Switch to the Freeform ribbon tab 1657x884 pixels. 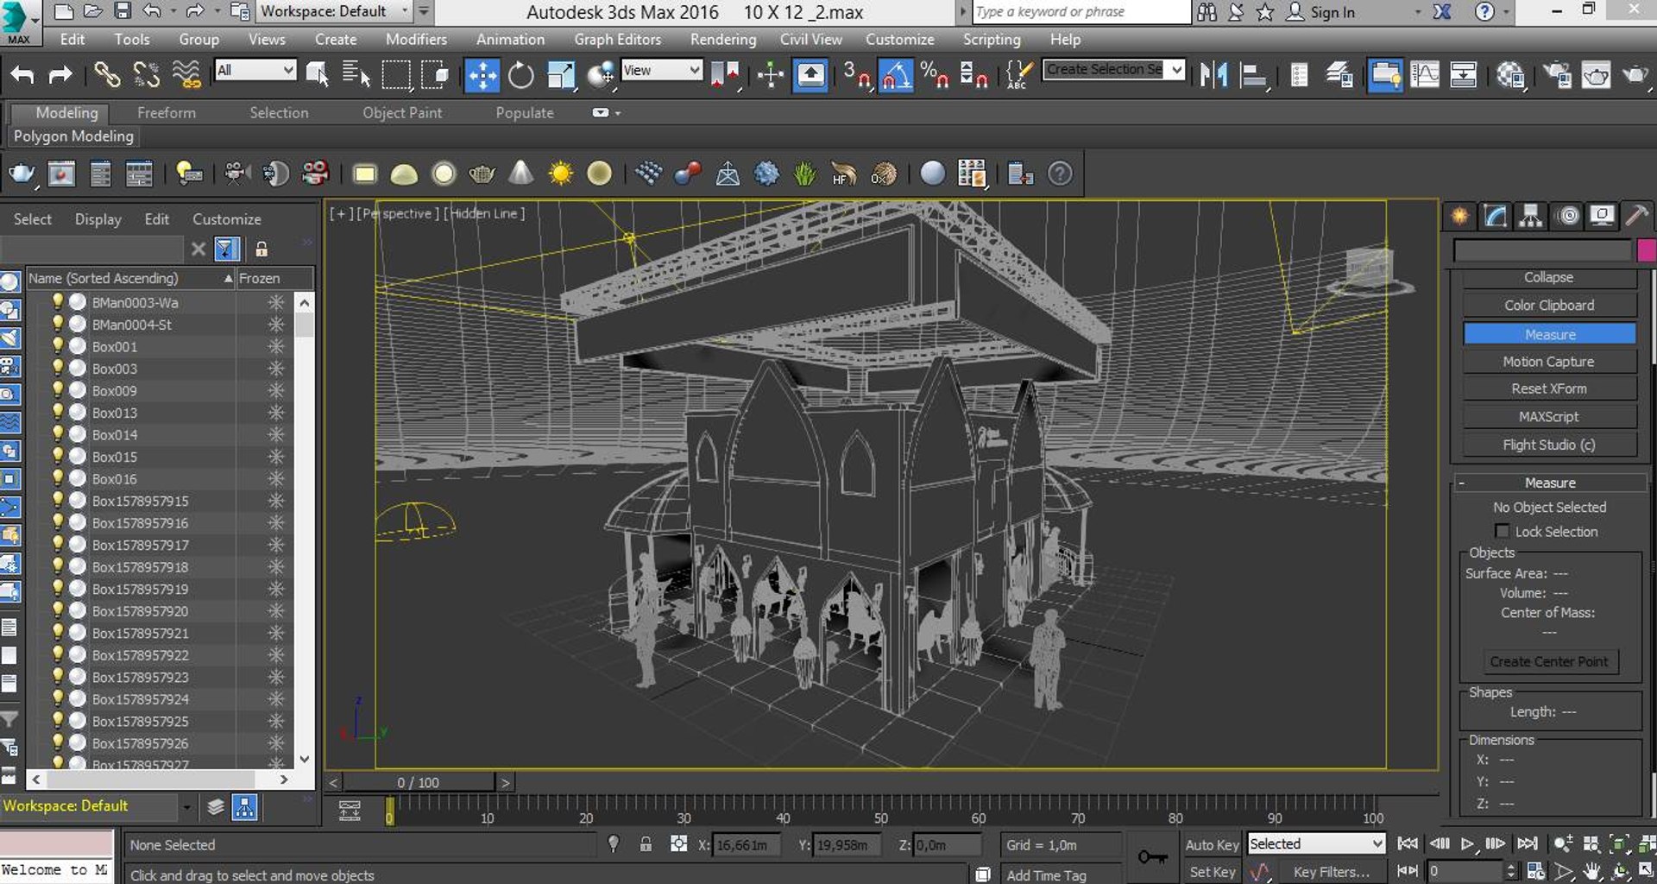click(x=166, y=112)
